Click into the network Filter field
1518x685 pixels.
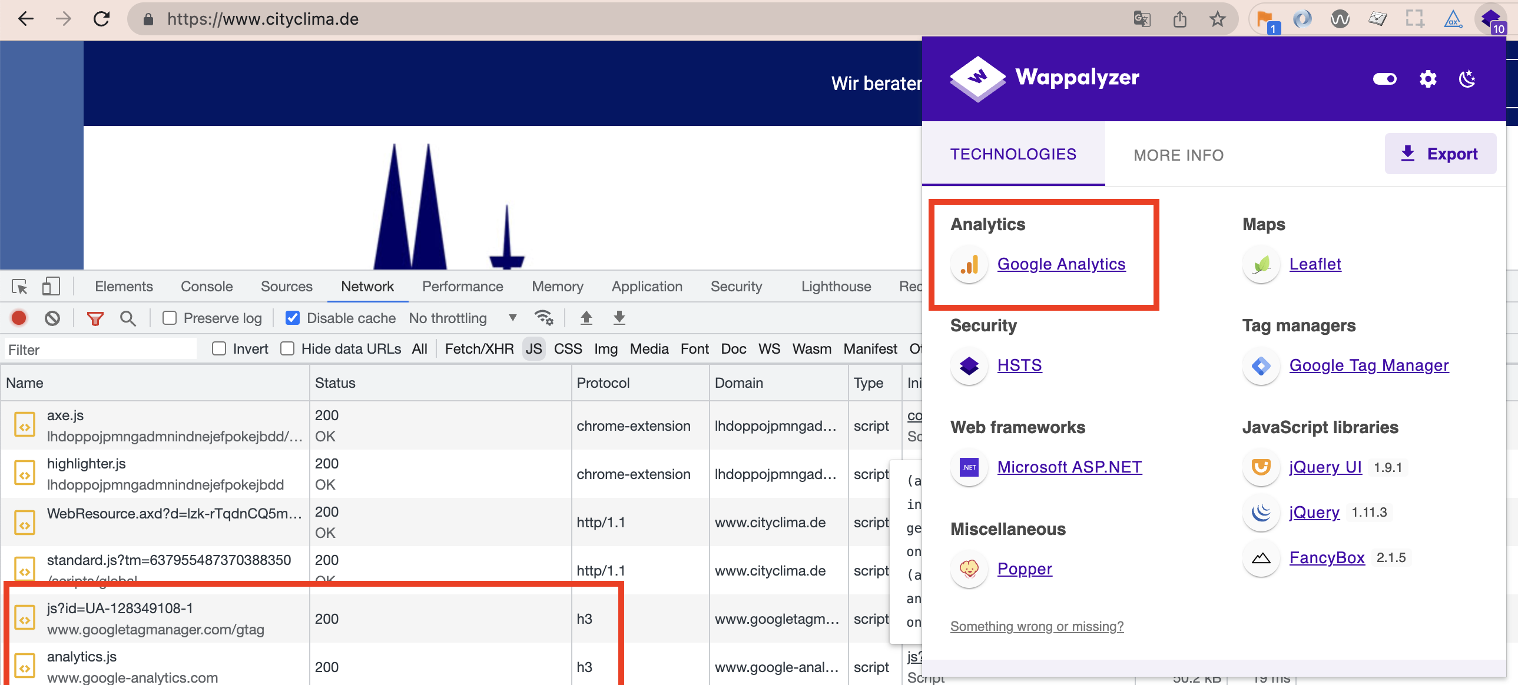100,350
